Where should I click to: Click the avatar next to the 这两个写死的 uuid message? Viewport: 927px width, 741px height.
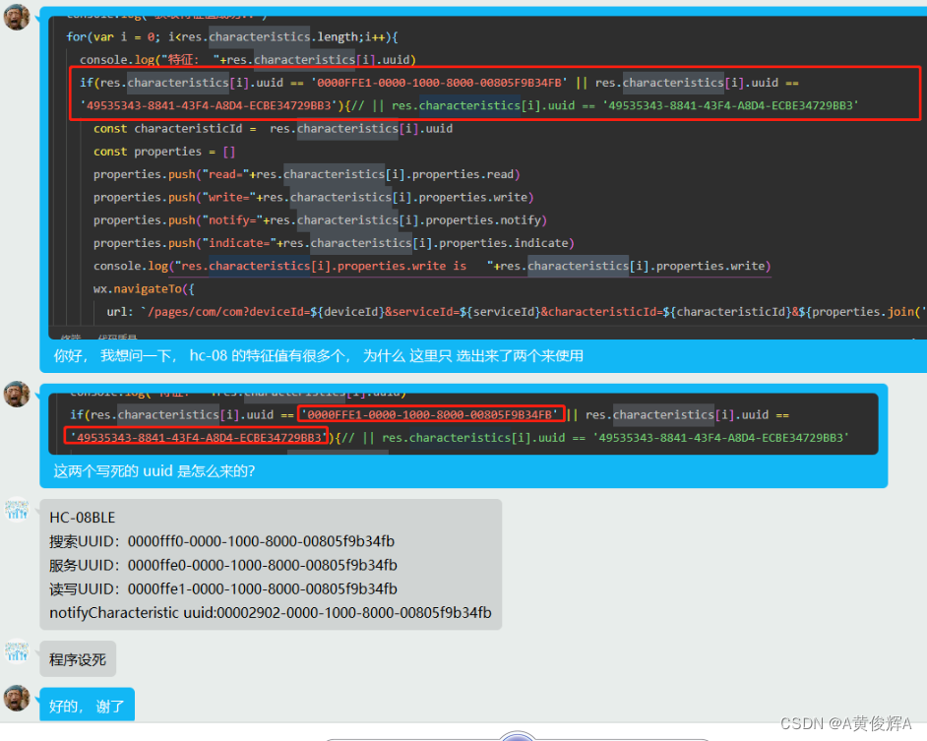[x=17, y=394]
